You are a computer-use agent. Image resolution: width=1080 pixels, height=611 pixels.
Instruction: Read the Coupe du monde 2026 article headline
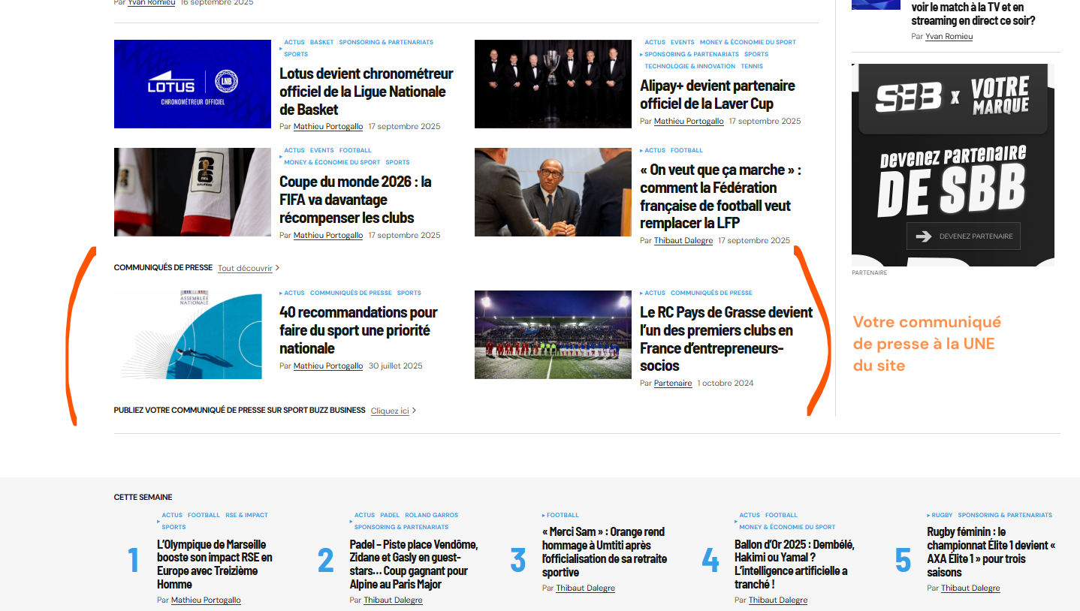click(356, 200)
